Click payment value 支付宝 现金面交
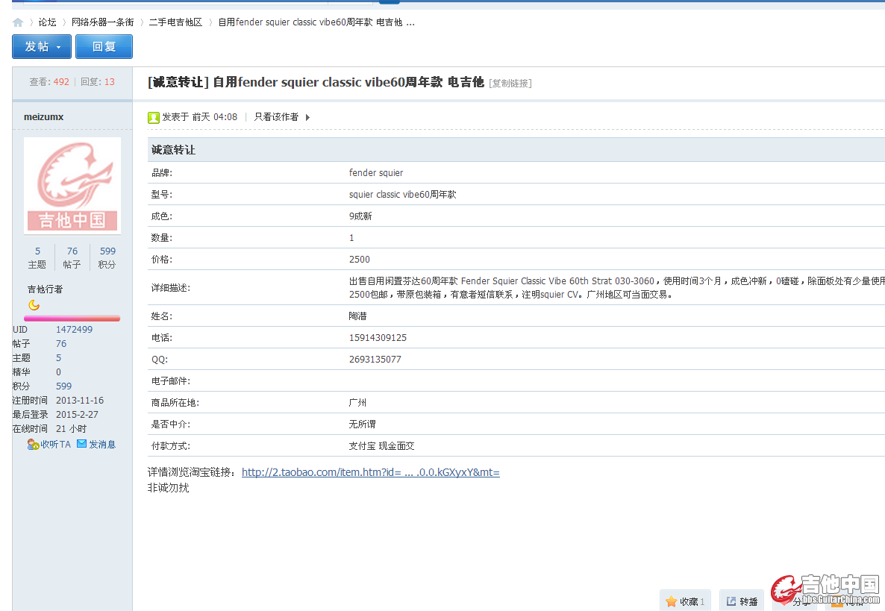Screen dimensions: 885x611 [381, 445]
